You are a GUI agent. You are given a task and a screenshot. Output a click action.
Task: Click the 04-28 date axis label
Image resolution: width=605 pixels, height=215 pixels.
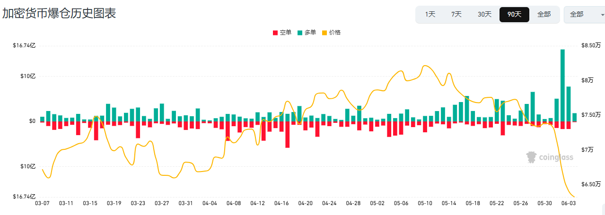tap(353, 203)
